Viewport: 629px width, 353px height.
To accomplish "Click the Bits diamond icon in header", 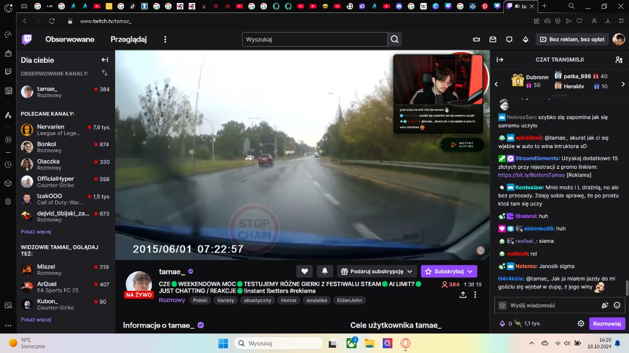I will [525, 40].
